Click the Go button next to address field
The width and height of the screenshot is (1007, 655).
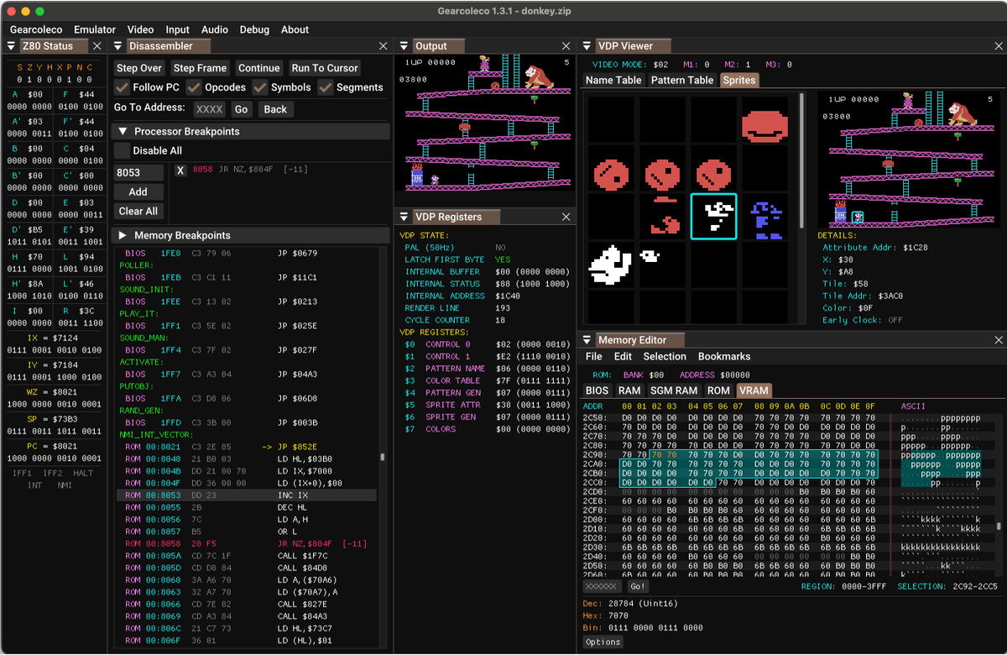point(242,109)
